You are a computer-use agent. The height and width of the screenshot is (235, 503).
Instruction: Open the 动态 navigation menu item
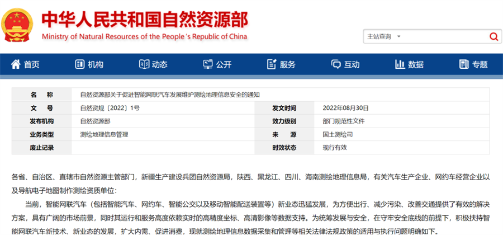click(x=153, y=64)
